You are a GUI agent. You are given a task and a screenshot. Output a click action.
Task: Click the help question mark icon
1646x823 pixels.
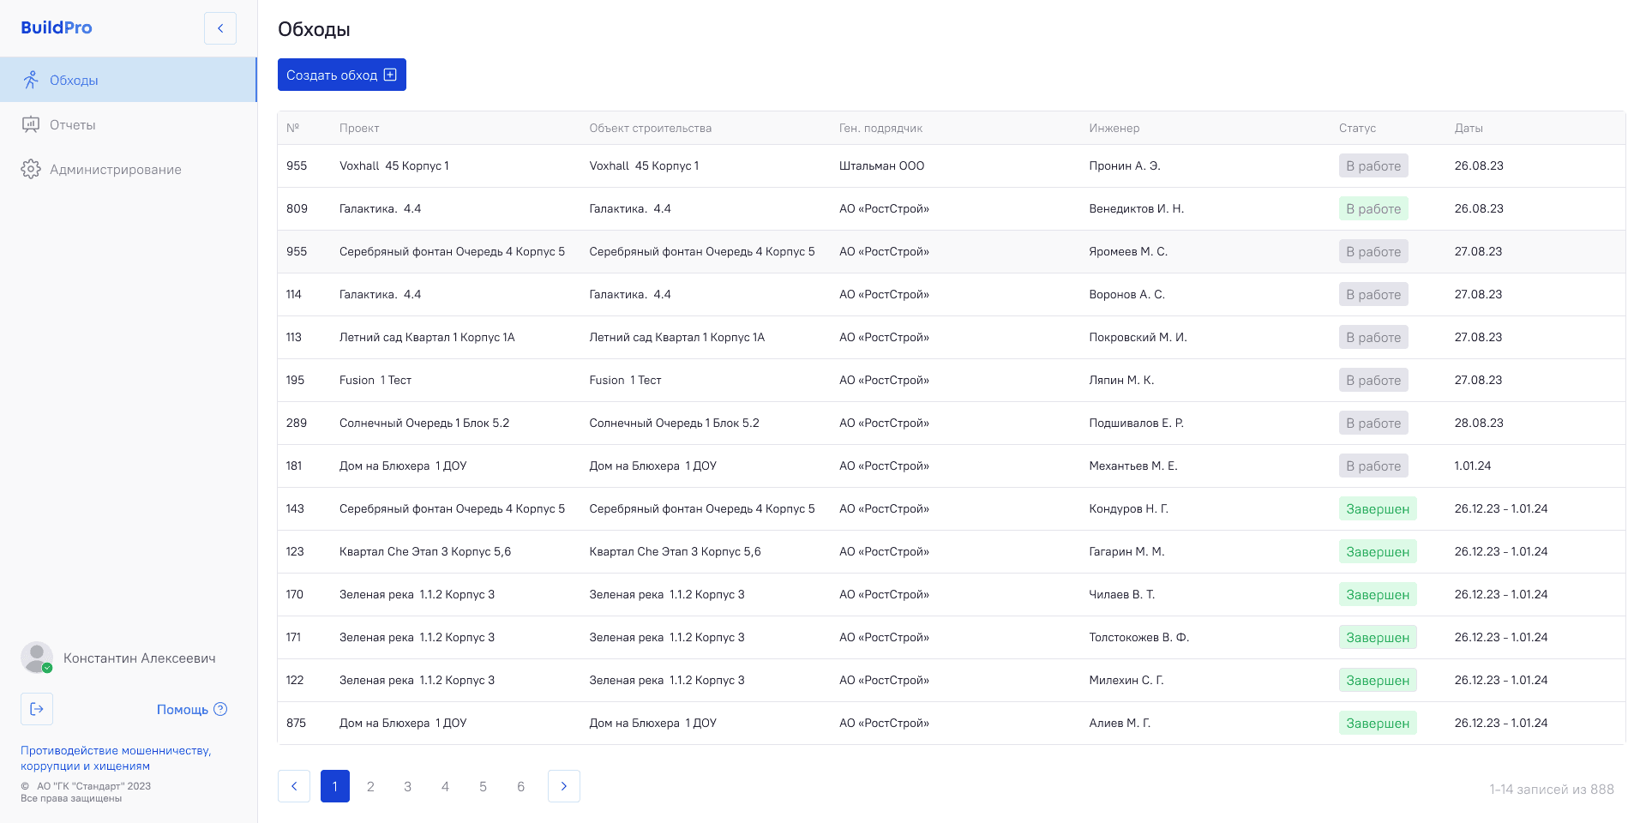[220, 709]
